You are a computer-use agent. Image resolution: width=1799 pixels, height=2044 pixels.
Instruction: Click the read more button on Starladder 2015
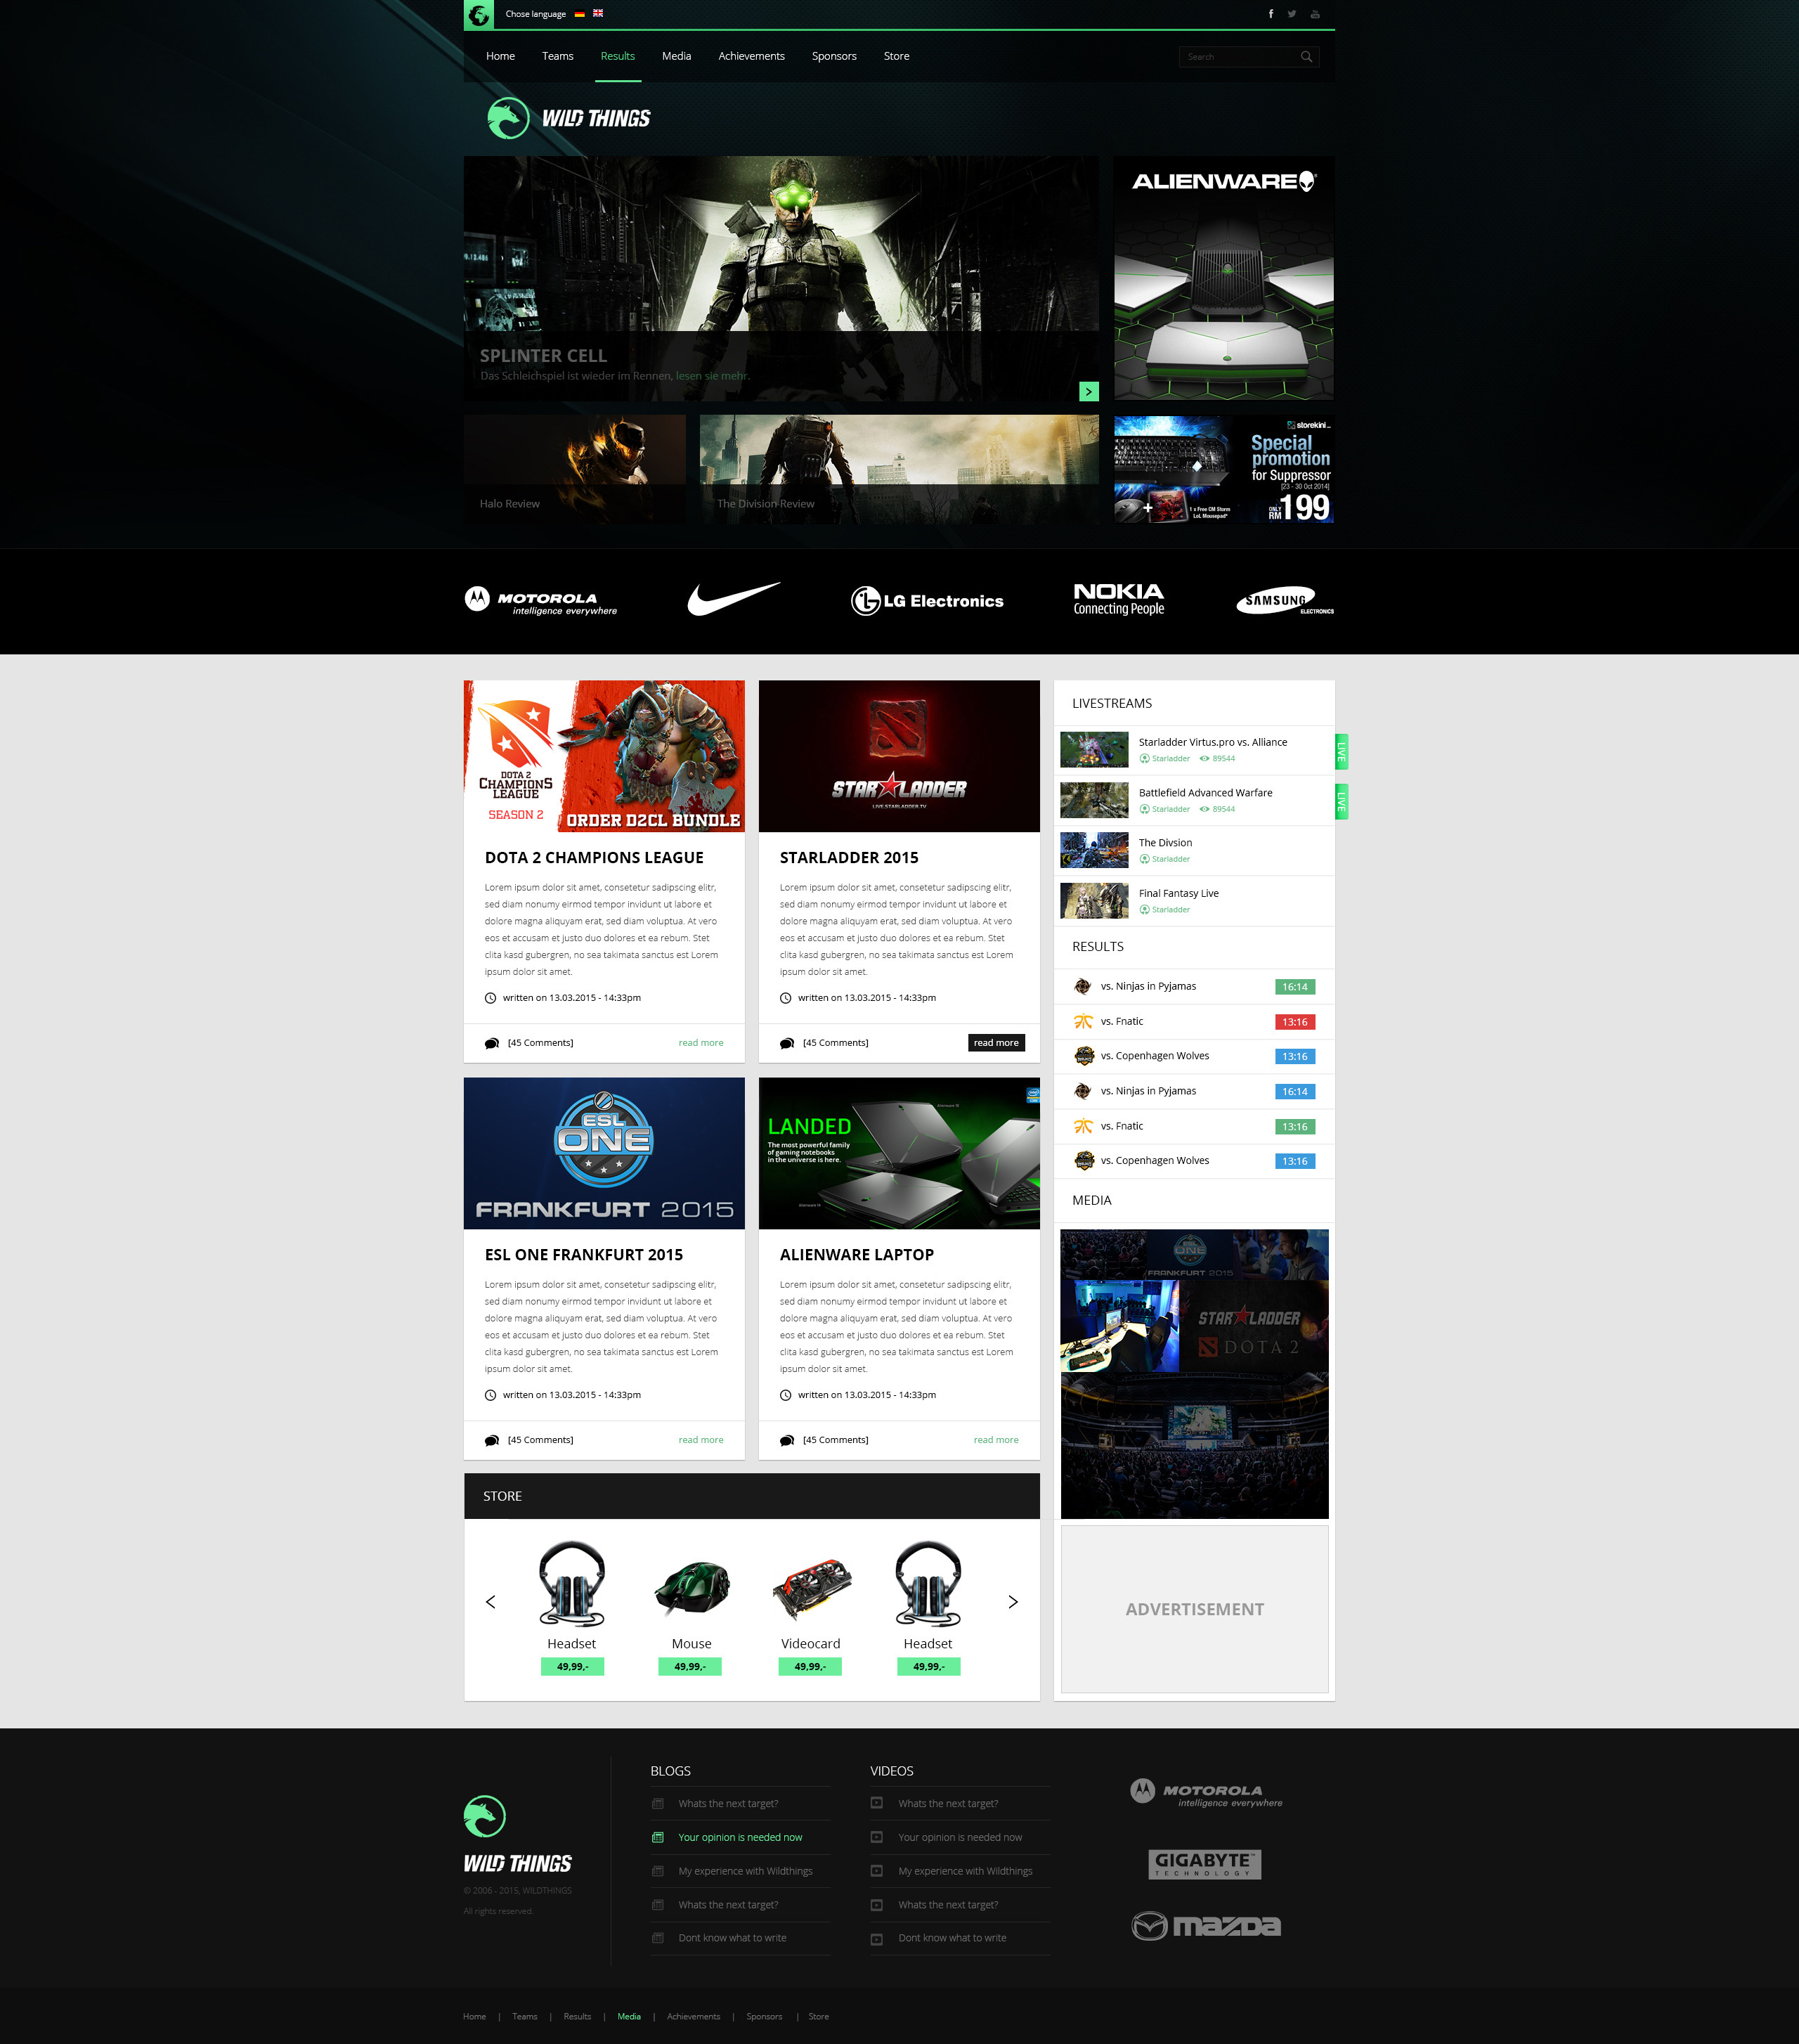click(x=996, y=1043)
